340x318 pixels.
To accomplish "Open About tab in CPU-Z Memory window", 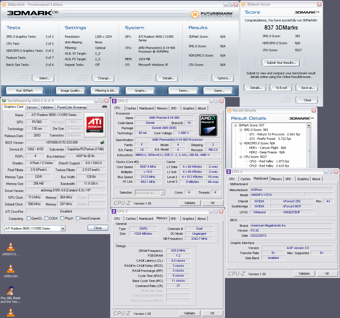I will pyautogui.click(x=201, y=219).
